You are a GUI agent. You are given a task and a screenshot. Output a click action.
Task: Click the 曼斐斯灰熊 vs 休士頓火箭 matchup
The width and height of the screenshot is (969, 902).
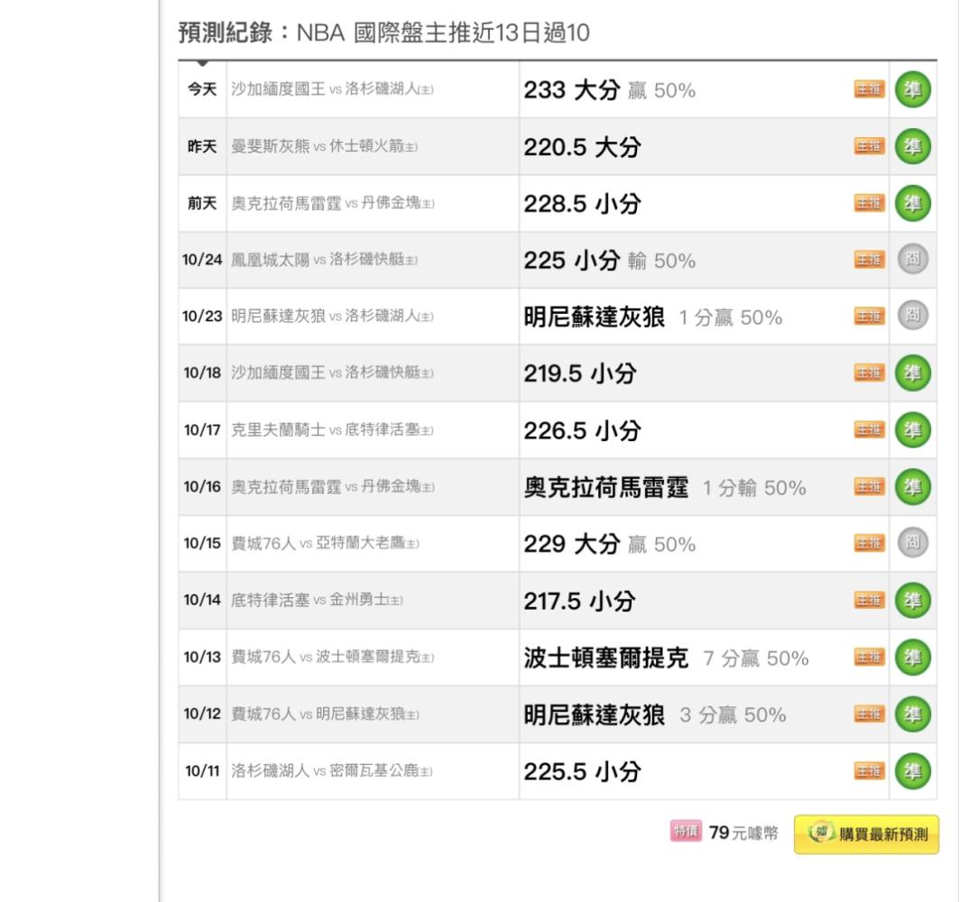[x=325, y=146]
